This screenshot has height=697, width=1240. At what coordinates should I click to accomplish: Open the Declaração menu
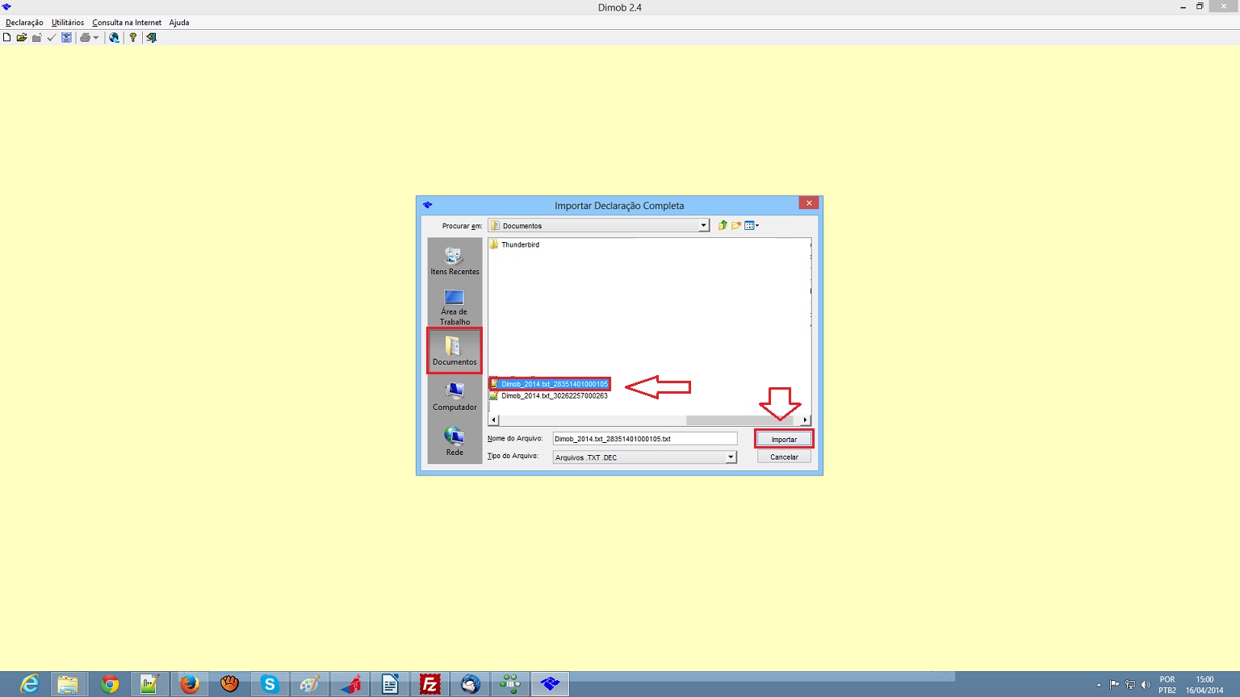[24, 23]
